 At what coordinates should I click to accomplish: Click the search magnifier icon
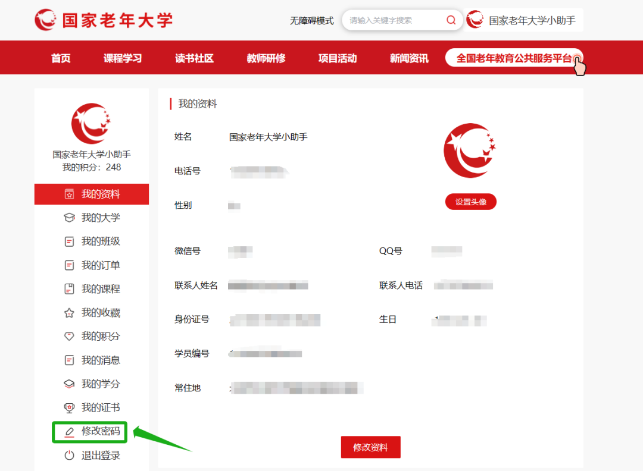coord(451,20)
